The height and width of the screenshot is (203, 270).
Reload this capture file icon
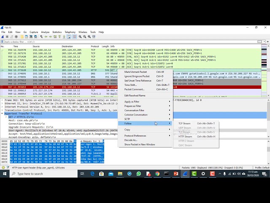35,37
